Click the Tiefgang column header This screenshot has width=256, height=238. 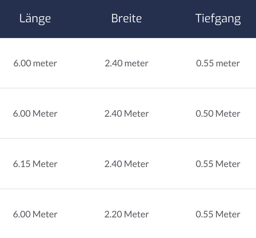point(218,19)
